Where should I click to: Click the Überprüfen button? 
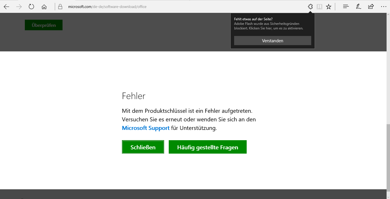tap(44, 25)
